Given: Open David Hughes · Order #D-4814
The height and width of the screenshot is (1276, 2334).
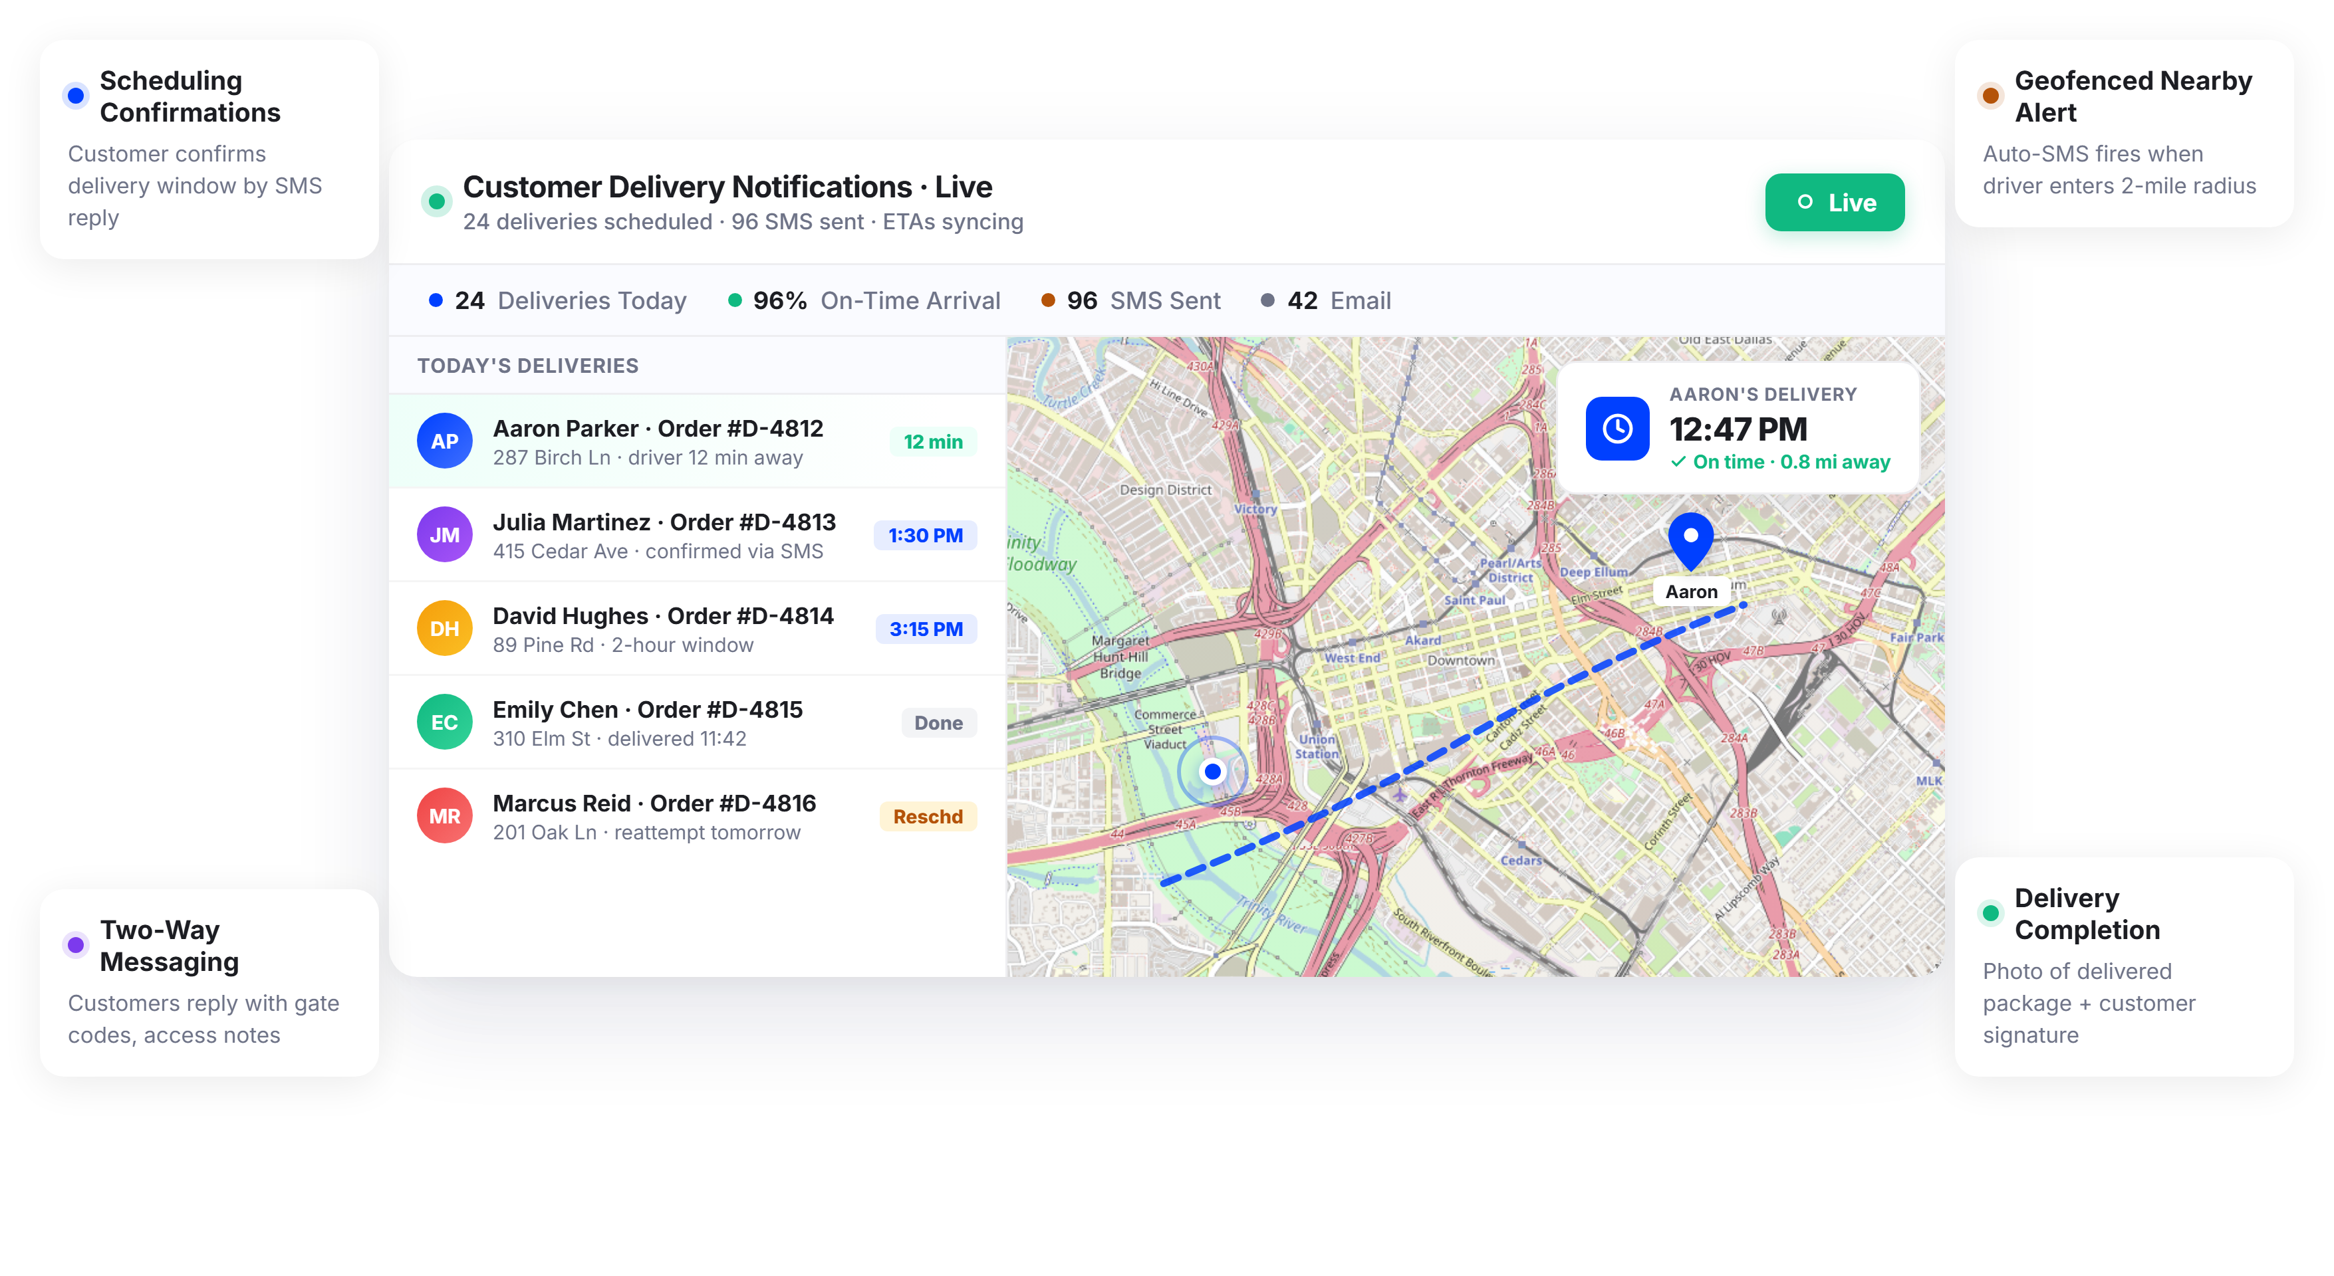Looking at the screenshot, I should pos(697,629).
